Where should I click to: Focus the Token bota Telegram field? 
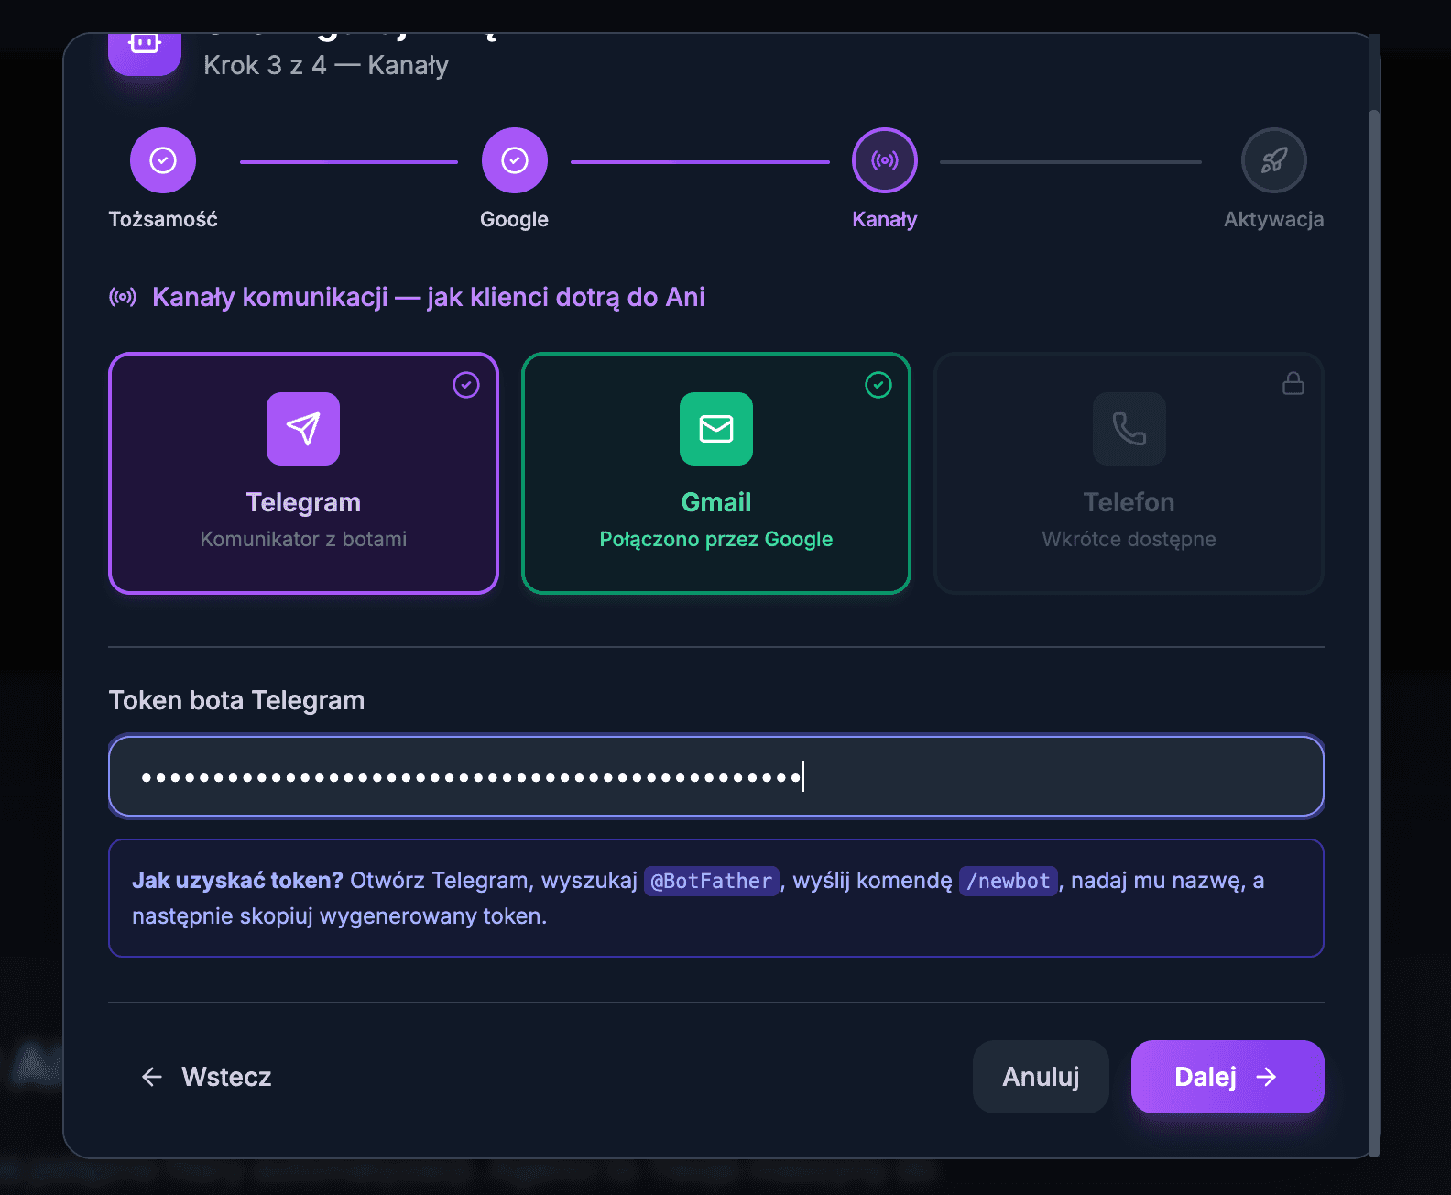716,776
